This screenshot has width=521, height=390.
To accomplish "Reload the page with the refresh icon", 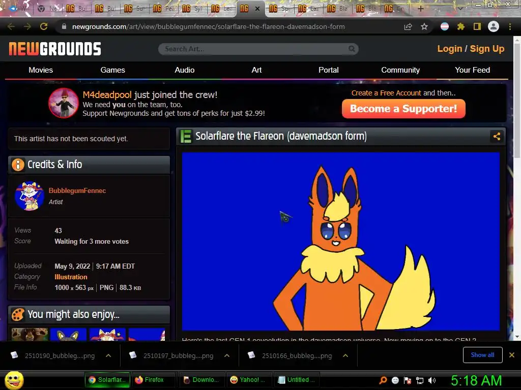I will [x=44, y=26].
